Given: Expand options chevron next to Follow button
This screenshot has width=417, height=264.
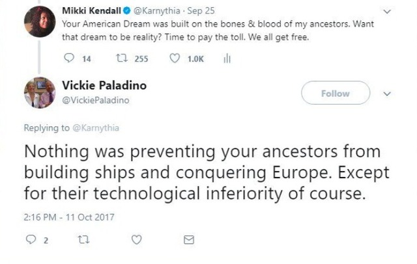Looking at the screenshot, I should coord(387,94).
